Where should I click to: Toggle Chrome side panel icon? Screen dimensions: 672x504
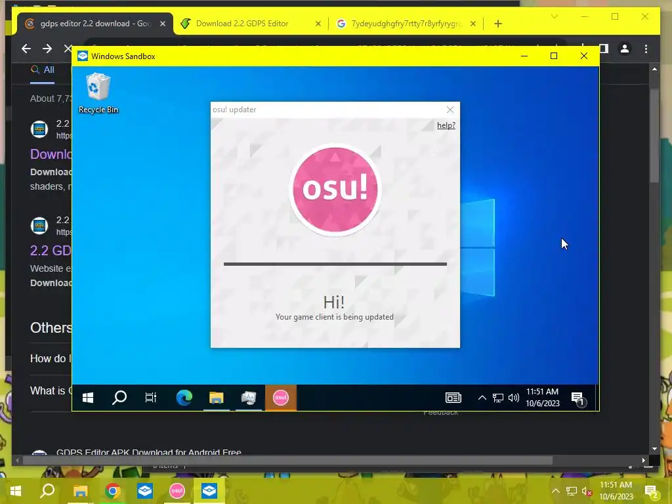604,49
